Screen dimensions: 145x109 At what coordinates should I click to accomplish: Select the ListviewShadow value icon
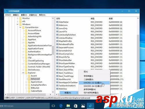(x=57, y=38)
